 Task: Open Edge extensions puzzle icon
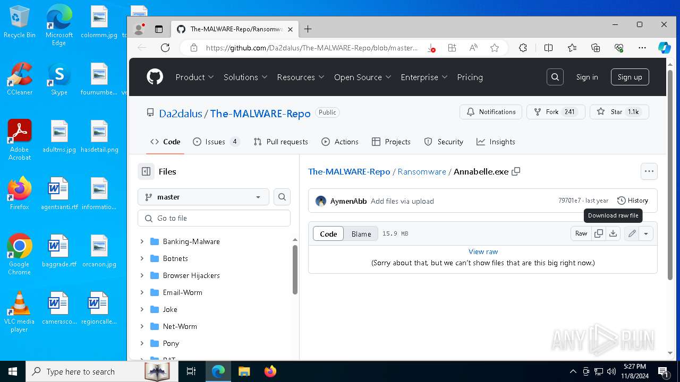523,48
